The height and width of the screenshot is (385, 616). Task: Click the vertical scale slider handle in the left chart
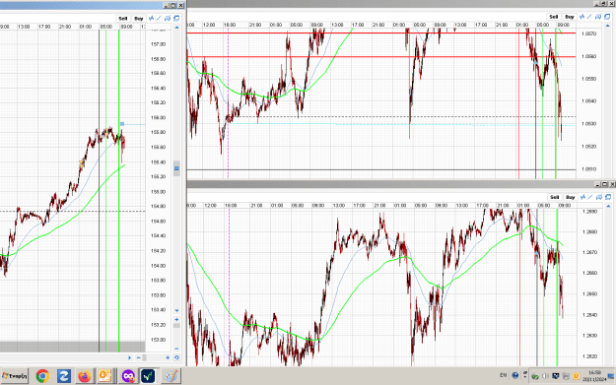(176, 168)
